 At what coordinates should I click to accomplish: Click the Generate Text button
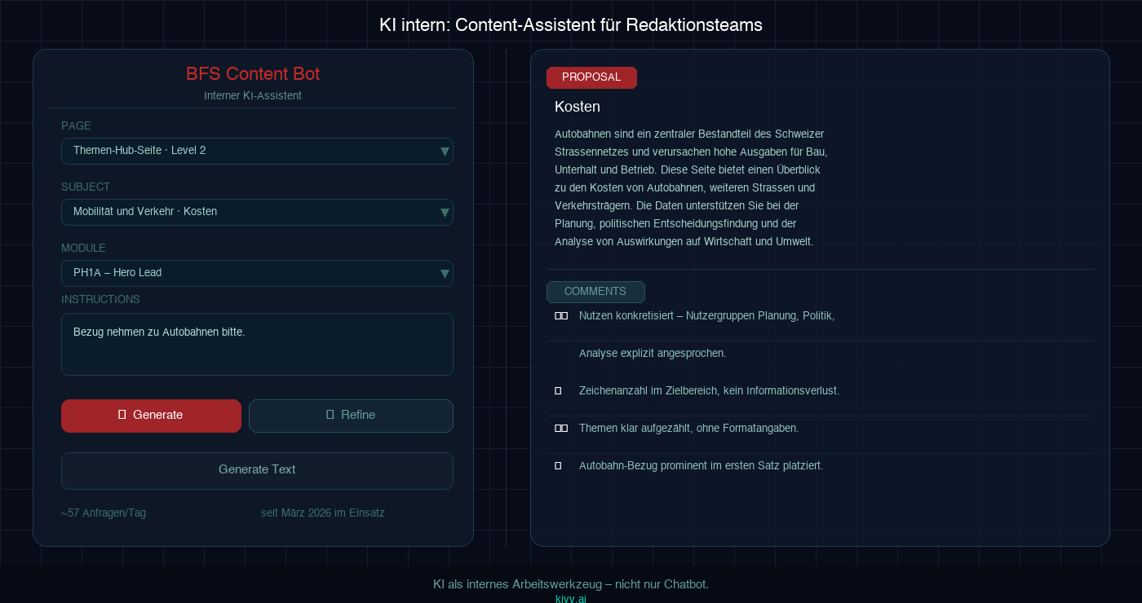tap(257, 470)
